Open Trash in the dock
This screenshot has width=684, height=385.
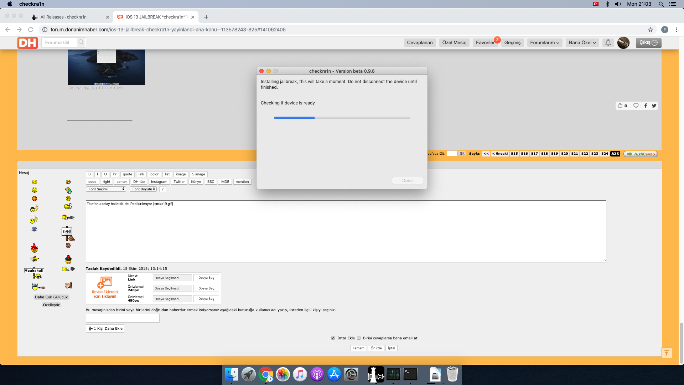(x=452, y=374)
